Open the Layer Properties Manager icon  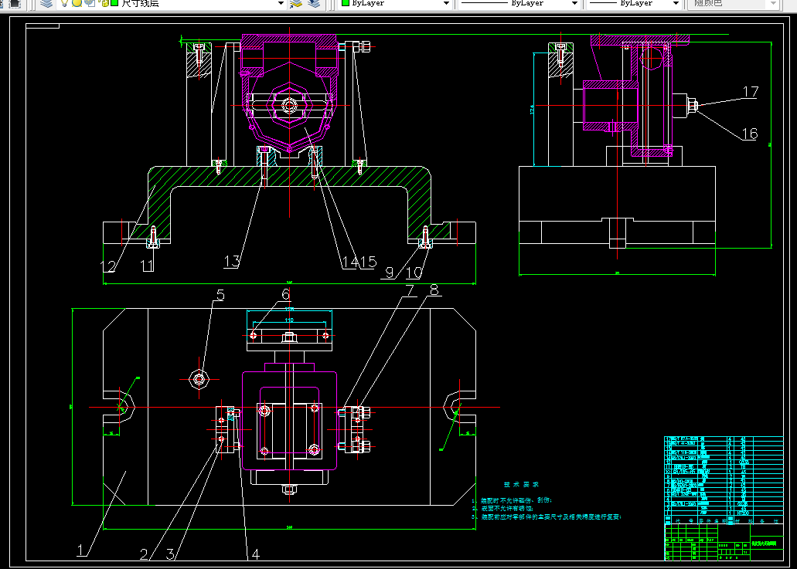click(x=46, y=3)
